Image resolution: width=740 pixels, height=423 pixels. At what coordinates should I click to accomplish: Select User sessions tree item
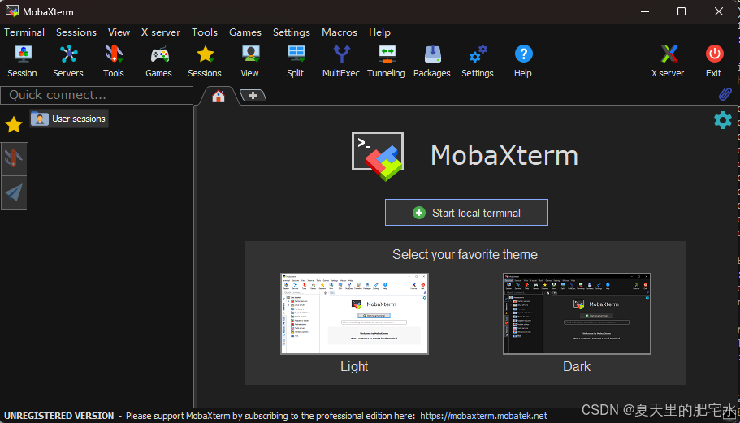[x=69, y=119]
